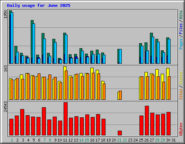Click the orange sites bar for day 21
The image size is (185, 144).
tap(120, 95)
